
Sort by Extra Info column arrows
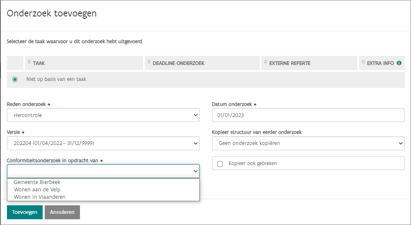(363, 63)
